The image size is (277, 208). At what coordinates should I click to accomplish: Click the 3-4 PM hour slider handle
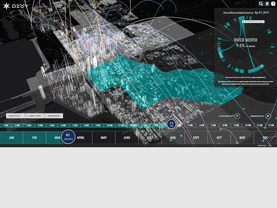(x=171, y=124)
